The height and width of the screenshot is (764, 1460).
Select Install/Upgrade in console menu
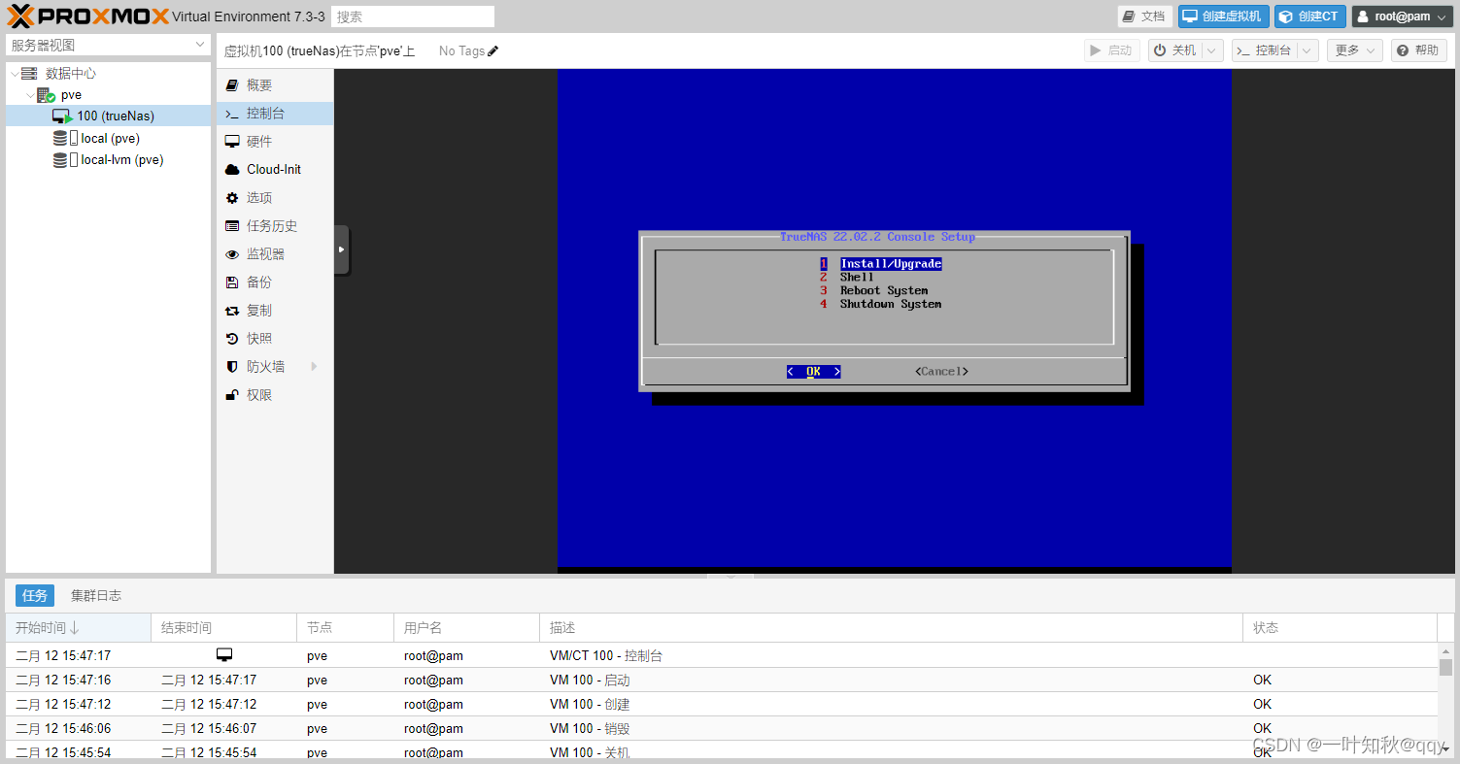(x=891, y=264)
